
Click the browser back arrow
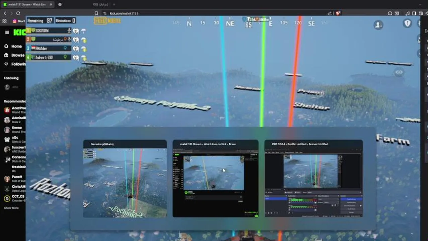click(x=5, y=13)
